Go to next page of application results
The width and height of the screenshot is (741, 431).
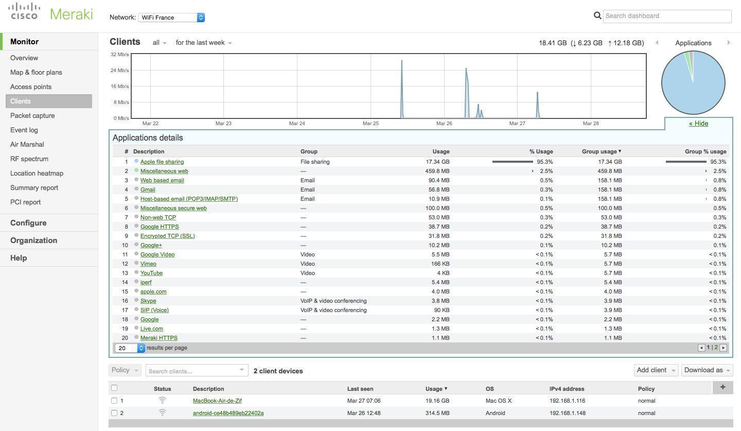[723, 348]
